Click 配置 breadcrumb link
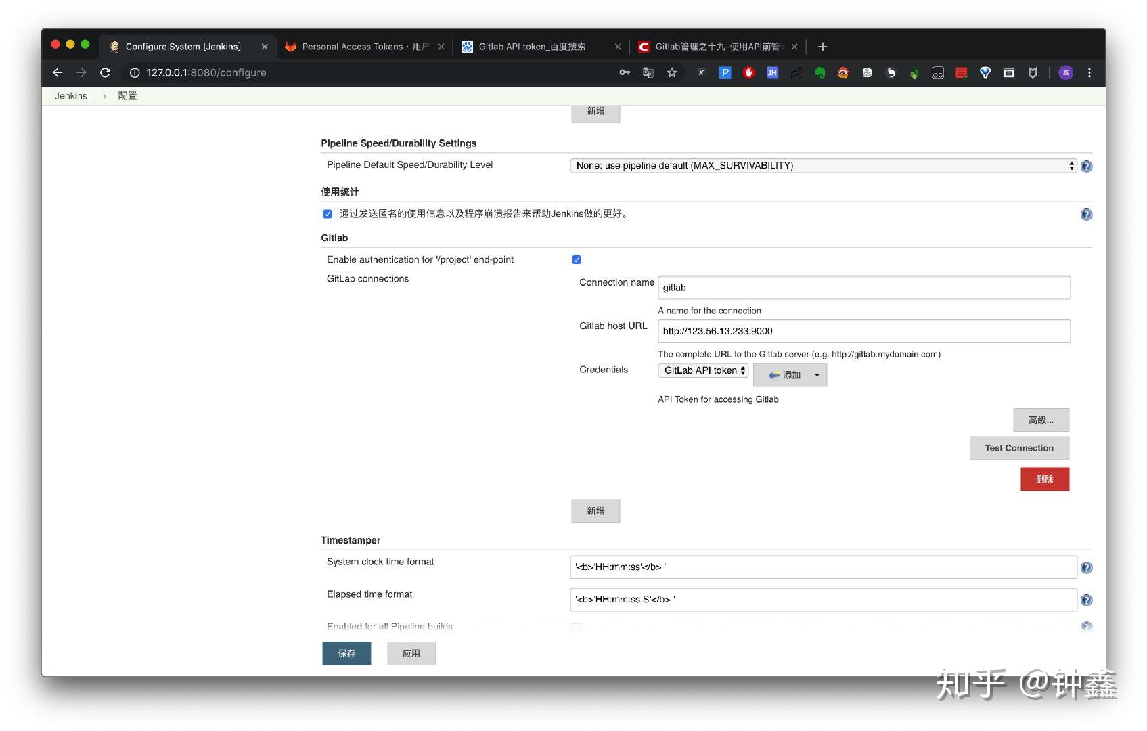 click(127, 96)
